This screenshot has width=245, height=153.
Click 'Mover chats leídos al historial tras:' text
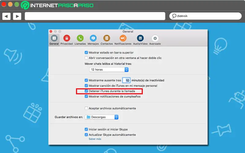[x=108, y=64]
